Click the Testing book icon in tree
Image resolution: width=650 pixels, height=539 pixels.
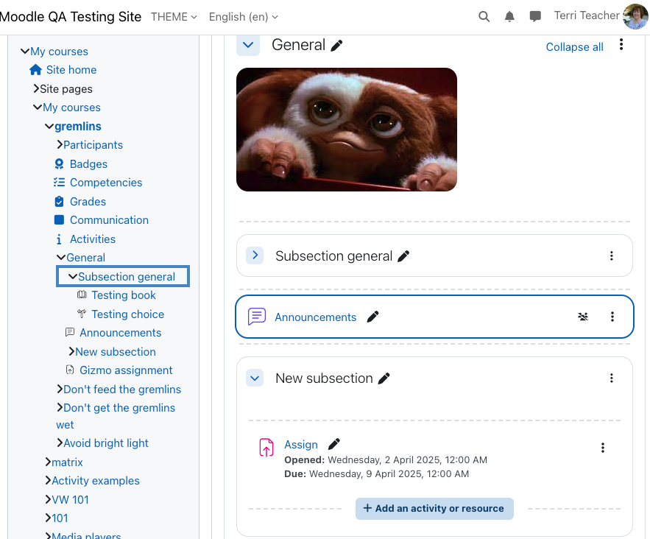pos(82,295)
